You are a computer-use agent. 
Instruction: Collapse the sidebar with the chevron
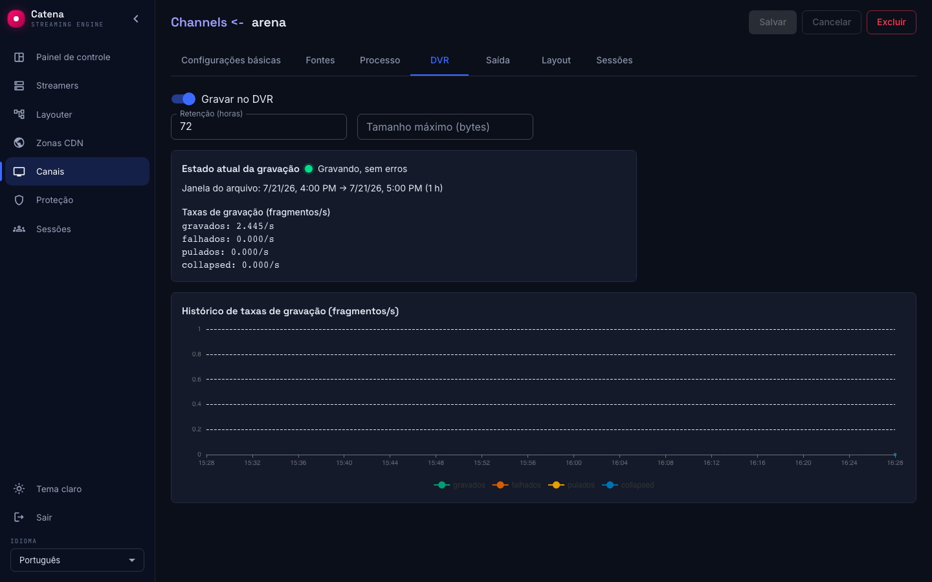point(136,19)
